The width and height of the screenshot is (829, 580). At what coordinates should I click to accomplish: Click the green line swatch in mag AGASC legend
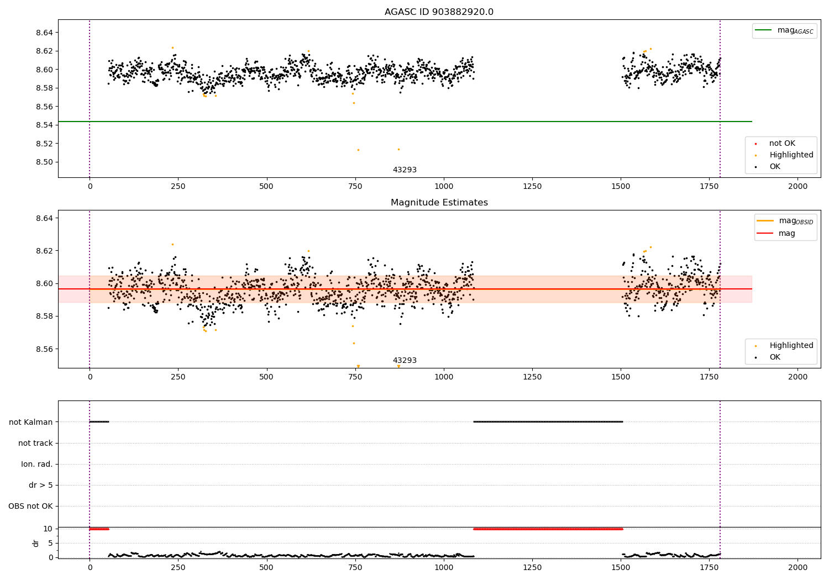pos(763,30)
